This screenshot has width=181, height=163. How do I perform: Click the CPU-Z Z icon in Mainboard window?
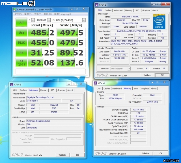(12, 85)
